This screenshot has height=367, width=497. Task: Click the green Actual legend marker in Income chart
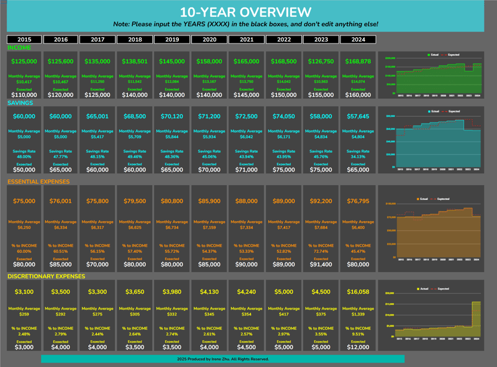tap(429, 55)
